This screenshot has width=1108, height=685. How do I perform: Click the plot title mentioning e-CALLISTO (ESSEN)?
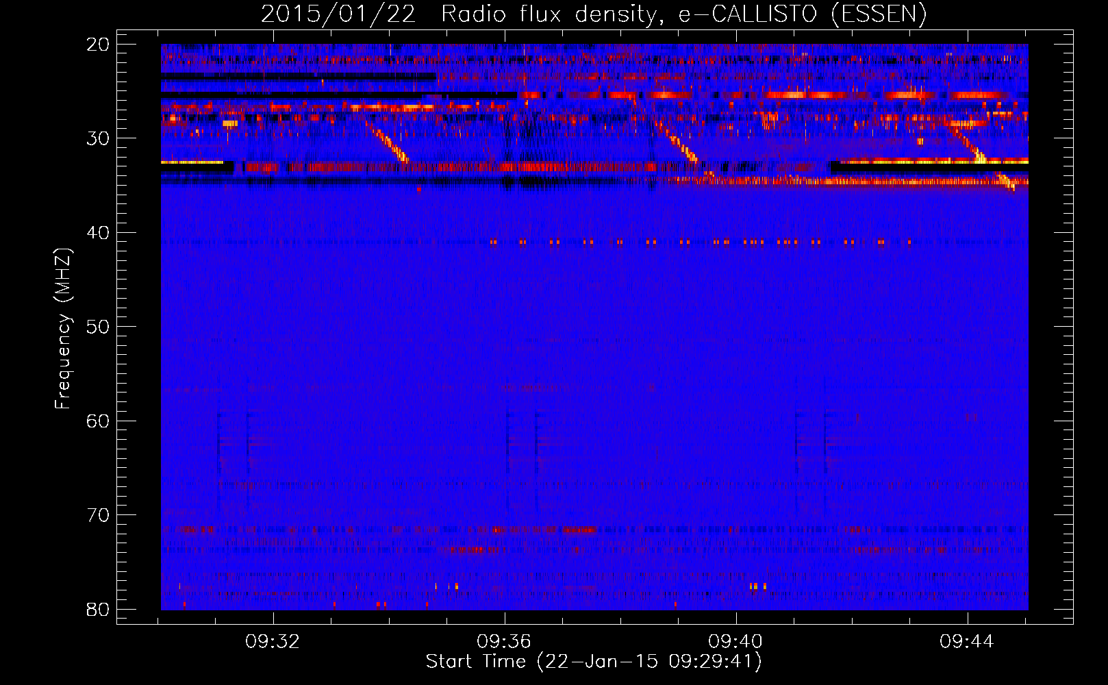(594, 14)
